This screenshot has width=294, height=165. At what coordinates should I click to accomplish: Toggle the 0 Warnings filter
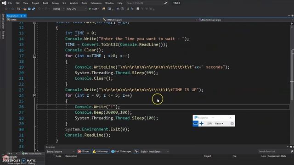coord(100,152)
